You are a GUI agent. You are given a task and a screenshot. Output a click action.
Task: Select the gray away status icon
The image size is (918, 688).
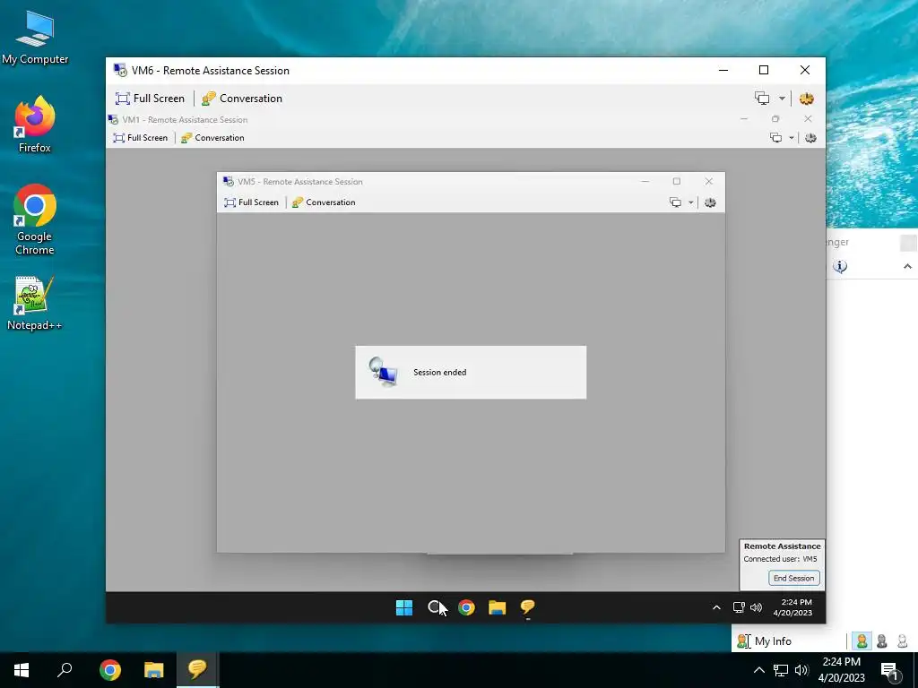882,641
